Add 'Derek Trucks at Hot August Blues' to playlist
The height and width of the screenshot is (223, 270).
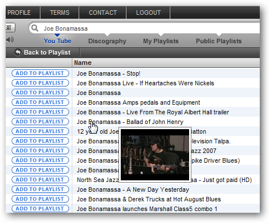point(40,199)
